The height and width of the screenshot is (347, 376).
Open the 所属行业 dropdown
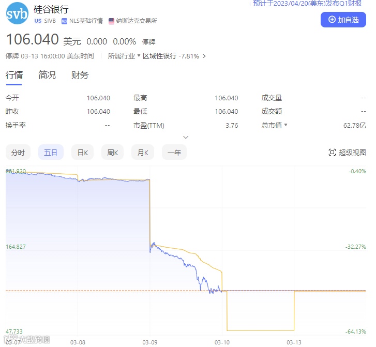(x=124, y=56)
